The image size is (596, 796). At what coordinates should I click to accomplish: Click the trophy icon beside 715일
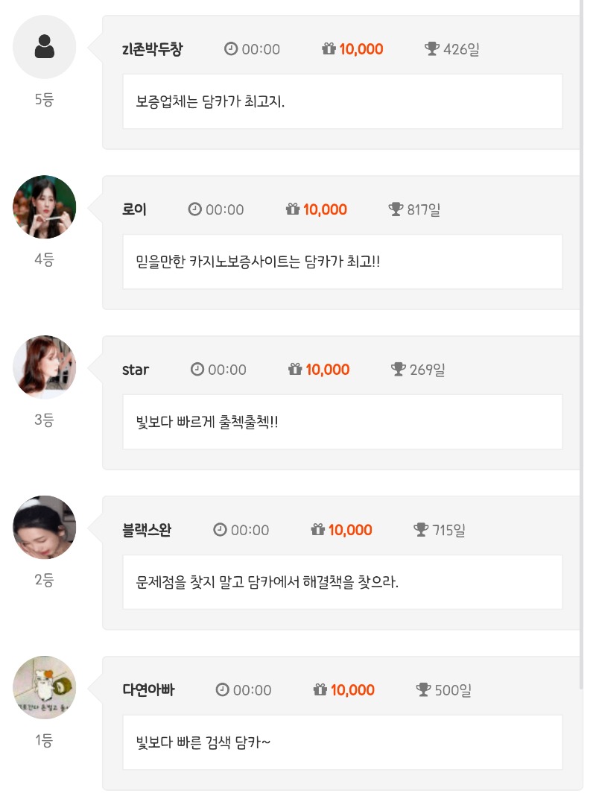421,530
